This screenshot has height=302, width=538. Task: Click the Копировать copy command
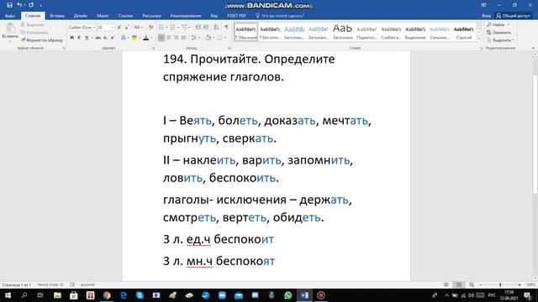pos(34,33)
